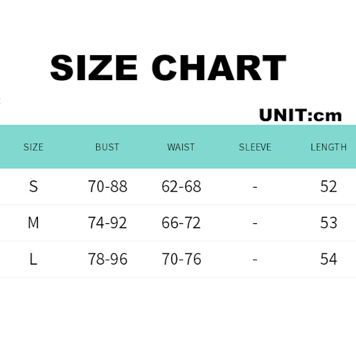Select the L size row label

(x=33, y=259)
